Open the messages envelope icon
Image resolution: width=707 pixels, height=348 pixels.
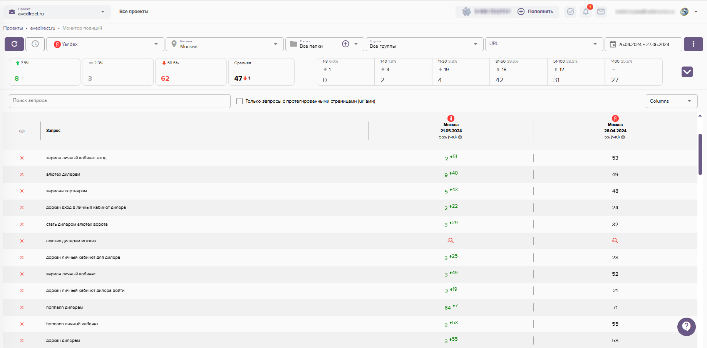point(601,12)
